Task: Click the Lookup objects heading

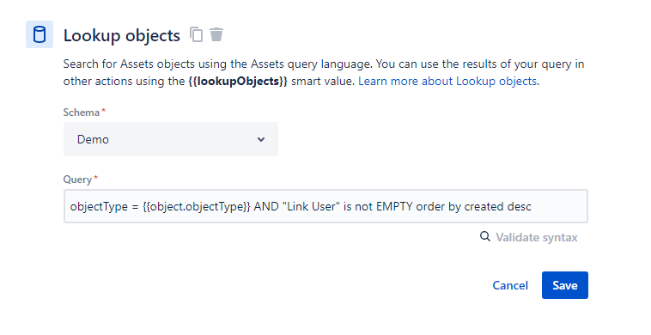Action: coord(122,35)
